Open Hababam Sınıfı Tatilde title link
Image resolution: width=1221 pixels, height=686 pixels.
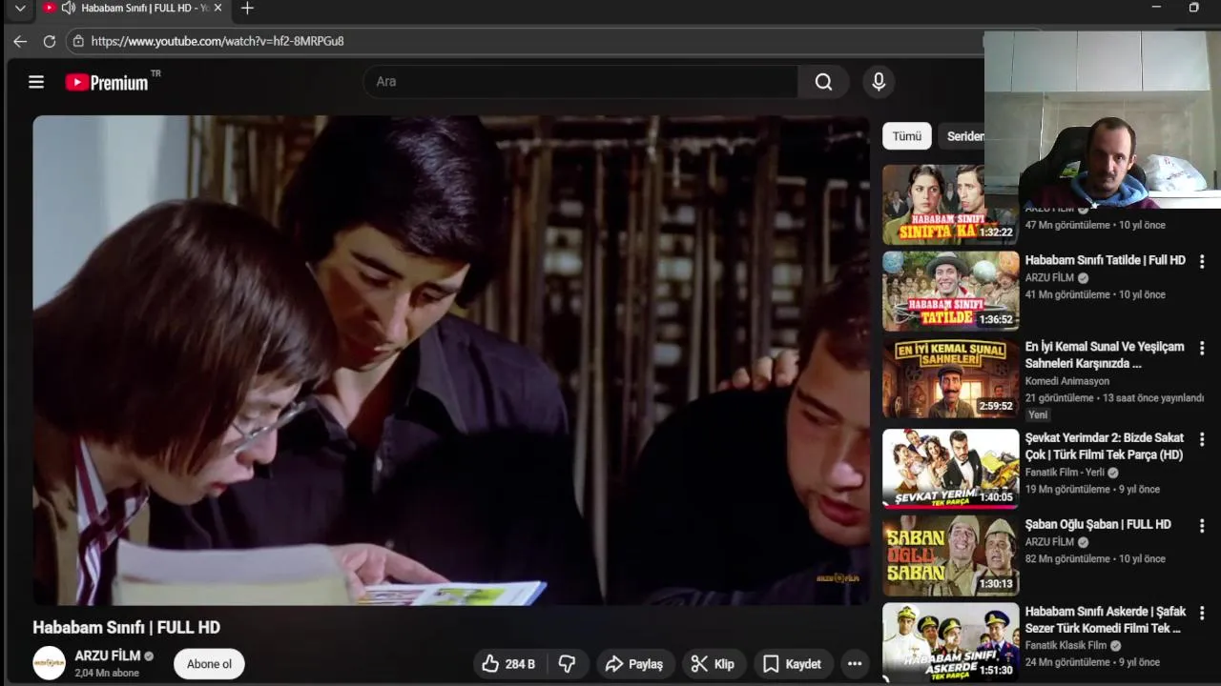(1105, 260)
